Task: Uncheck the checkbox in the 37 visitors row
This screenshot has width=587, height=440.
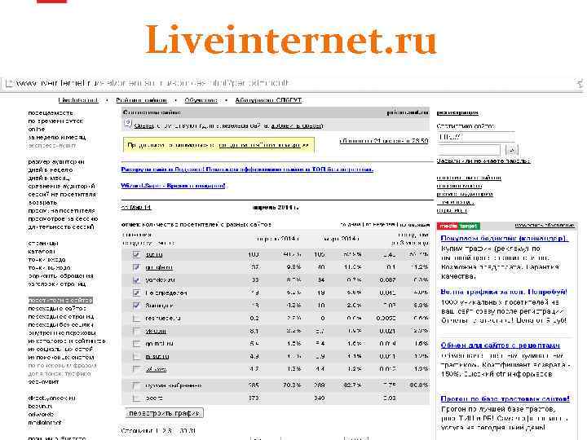Action: [x=136, y=267]
